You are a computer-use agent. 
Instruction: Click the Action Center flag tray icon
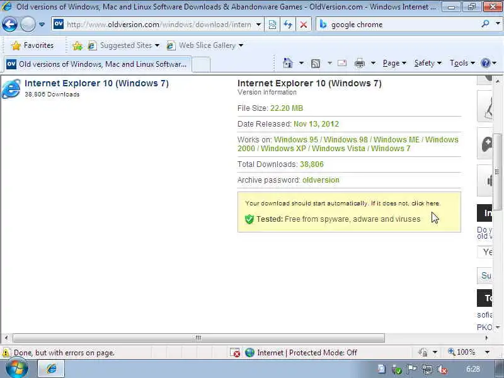[412, 369]
